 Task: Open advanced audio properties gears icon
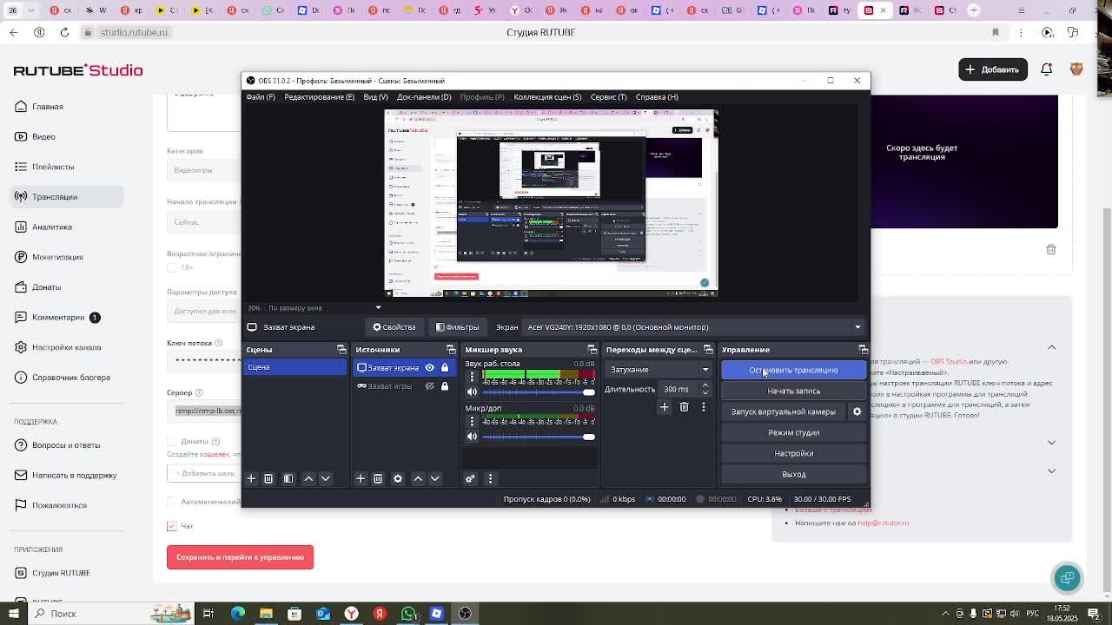pos(470,478)
